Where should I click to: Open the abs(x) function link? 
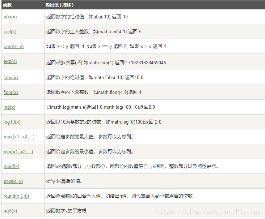10,17
